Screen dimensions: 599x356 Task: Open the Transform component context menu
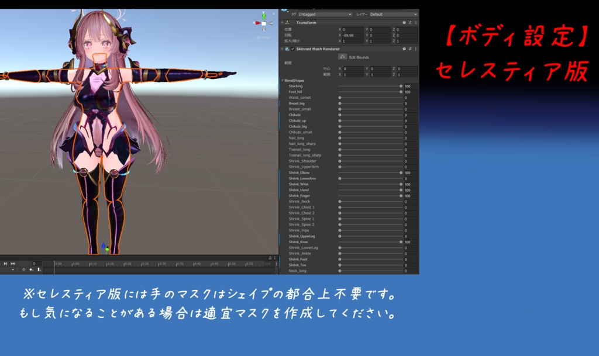coord(416,23)
